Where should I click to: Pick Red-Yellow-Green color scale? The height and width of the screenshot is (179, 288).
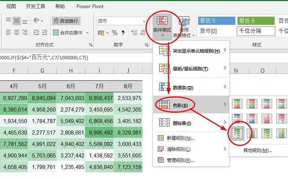point(252,104)
